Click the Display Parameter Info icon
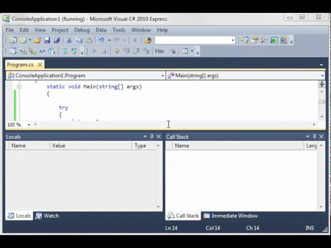Image resolution: width=331 pixels, height=248 pixels. coord(23,51)
